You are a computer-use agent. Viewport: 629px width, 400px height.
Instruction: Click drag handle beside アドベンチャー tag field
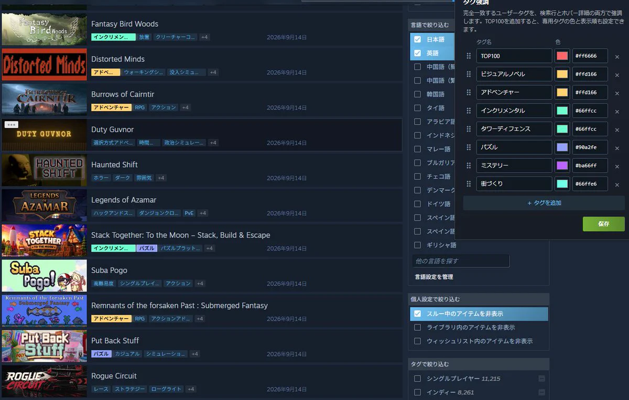[469, 93]
